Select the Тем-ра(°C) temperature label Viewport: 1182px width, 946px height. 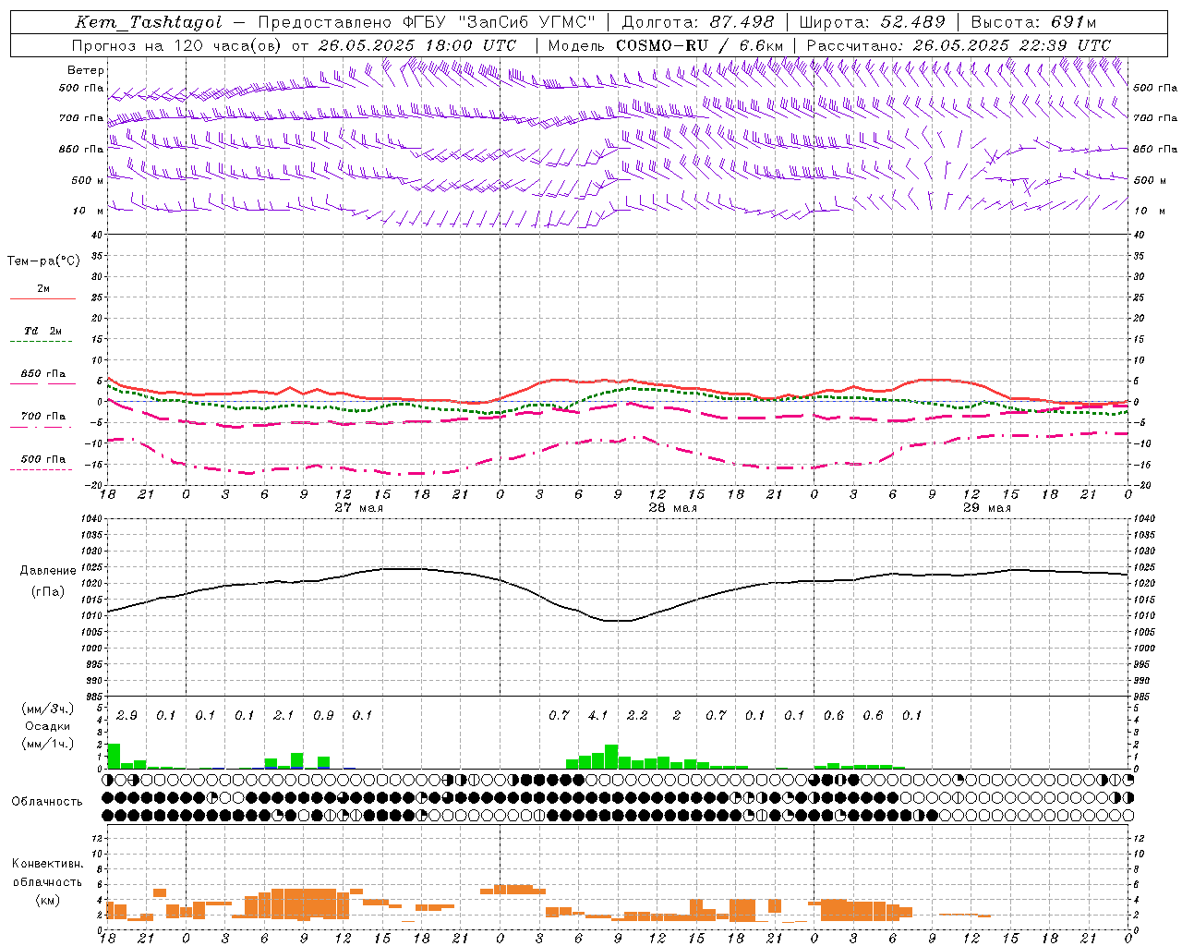point(43,261)
